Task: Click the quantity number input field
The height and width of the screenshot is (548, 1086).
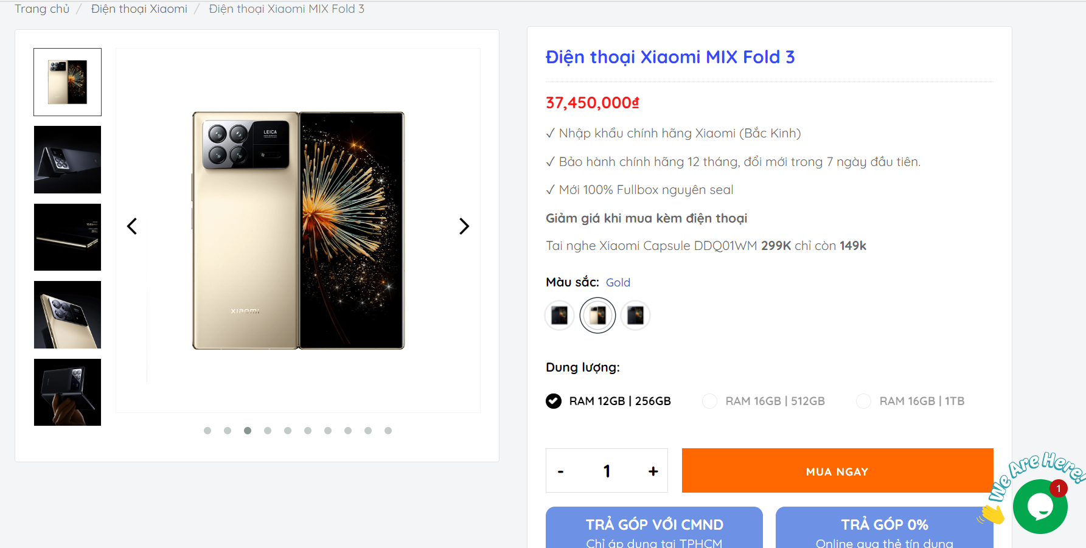Action: [607, 471]
